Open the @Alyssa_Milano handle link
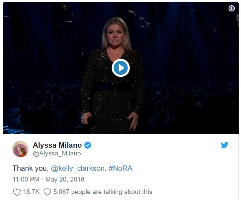This screenshot has width=241, height=205. coord(57,153)
